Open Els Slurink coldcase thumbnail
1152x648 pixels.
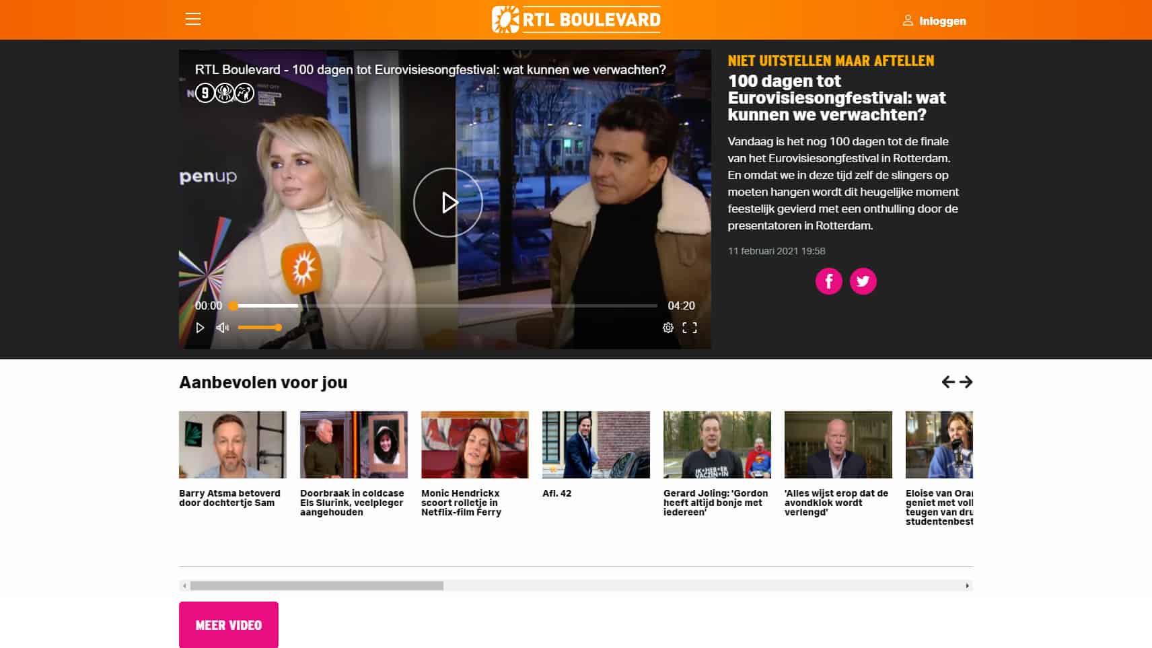click(x=354, y=445)
